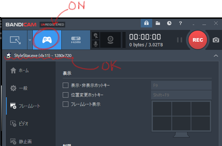Click the audio level meter
Viewport: 222px width, 146px height.
point(124,40)
